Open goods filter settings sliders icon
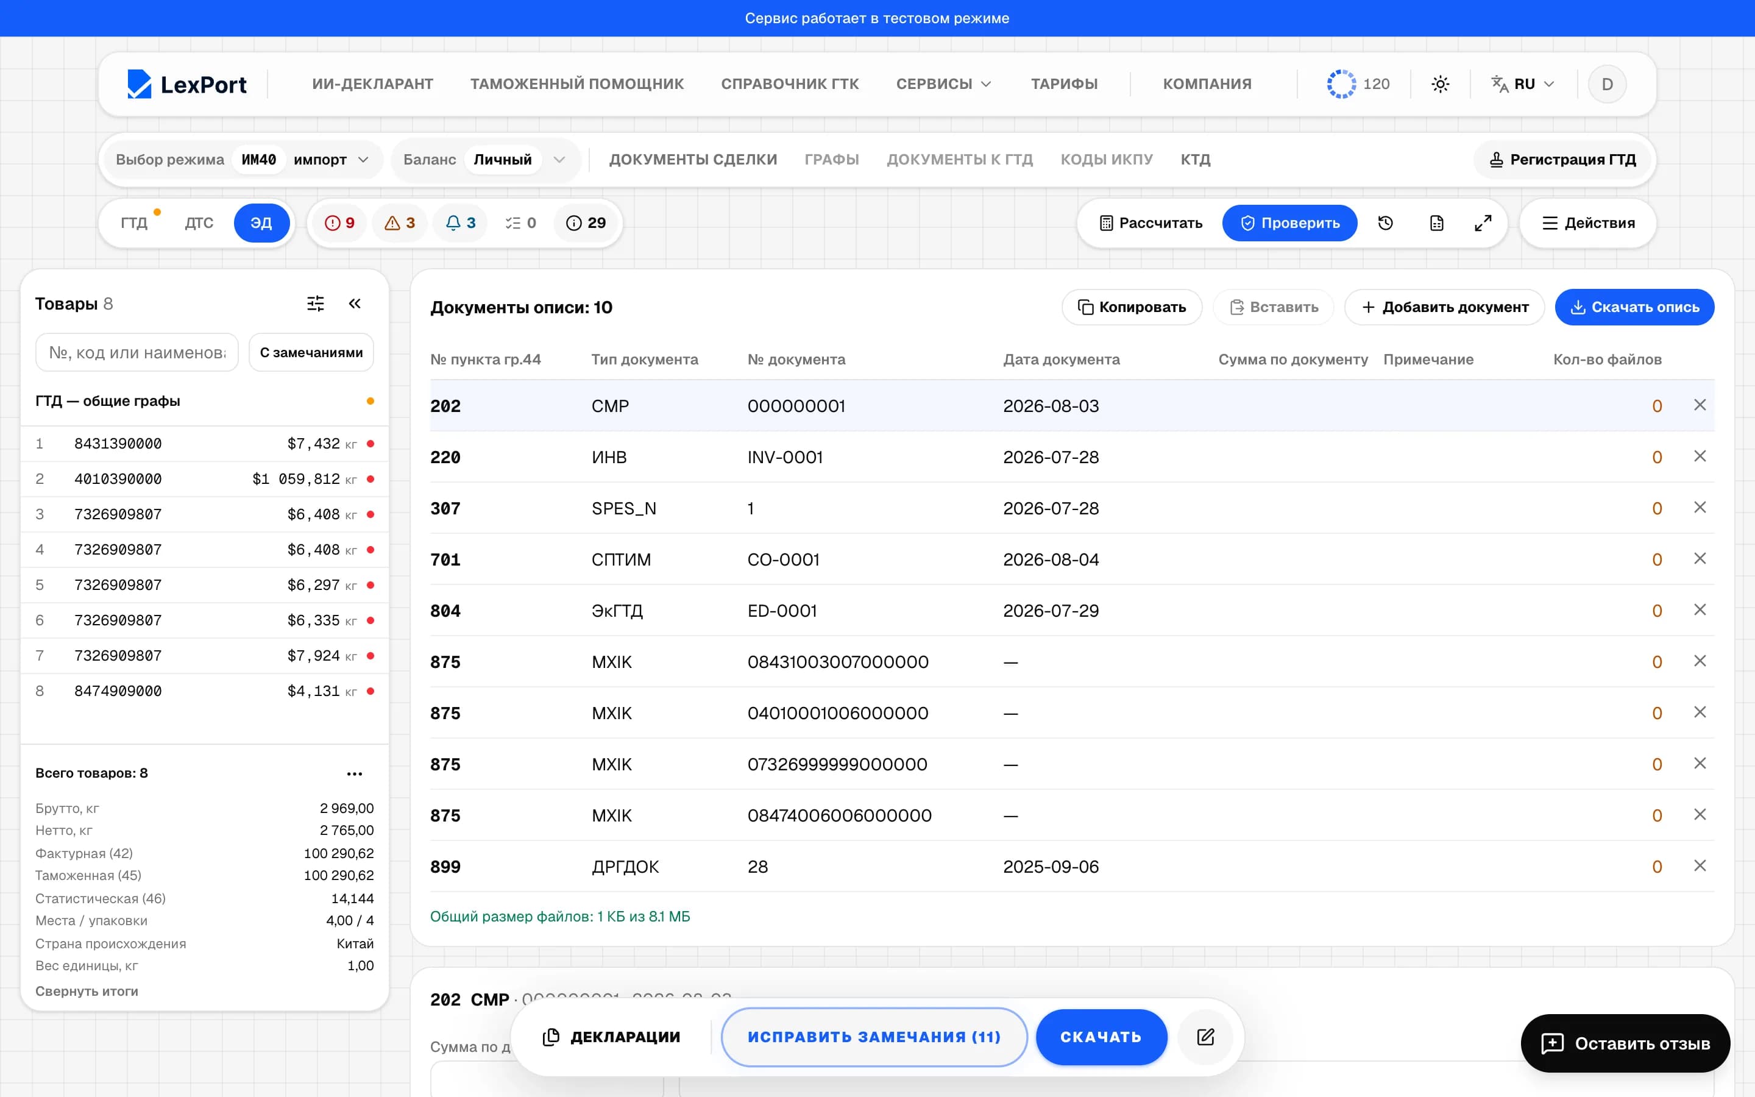 316,304
